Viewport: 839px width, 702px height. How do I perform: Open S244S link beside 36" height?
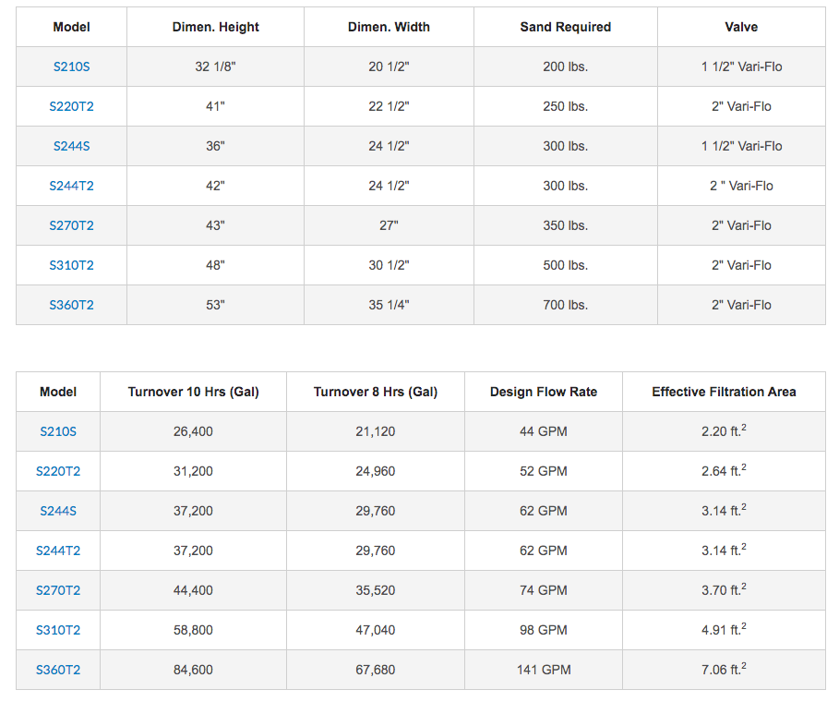coord(71,146)
